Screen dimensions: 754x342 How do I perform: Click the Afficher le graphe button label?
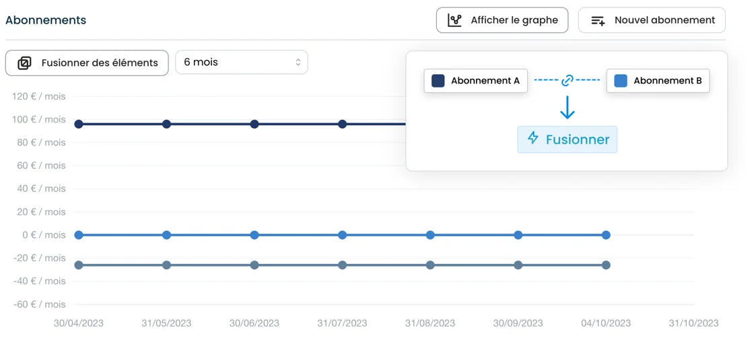[x=514, y=20]
